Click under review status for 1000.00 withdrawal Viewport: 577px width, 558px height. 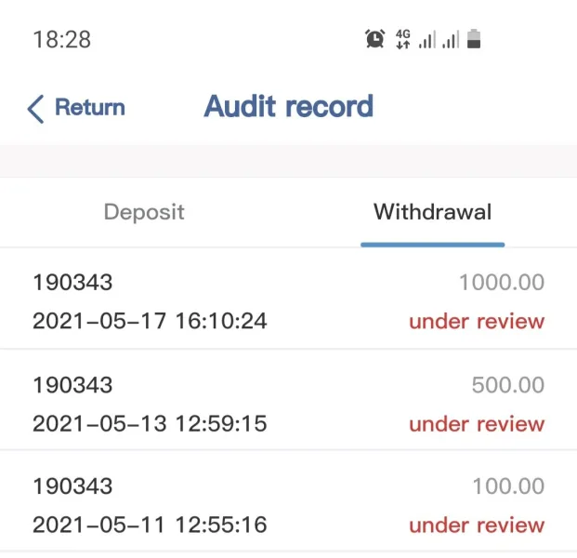click(x=477, y=322)
